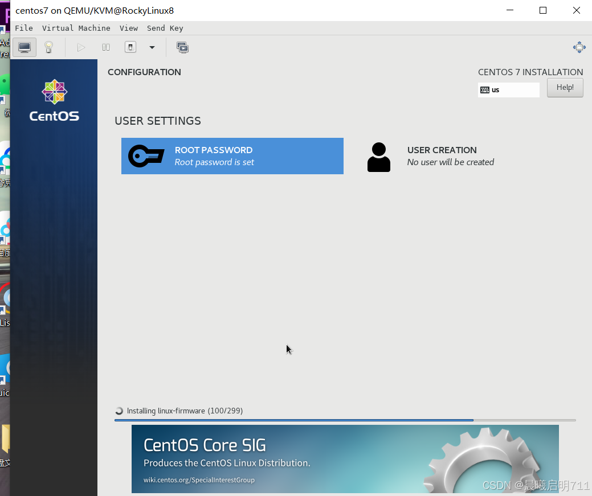The width and height of the screenshot is (592, 496).
Task: Pause the running virtual machine
Action: point(105,47)
